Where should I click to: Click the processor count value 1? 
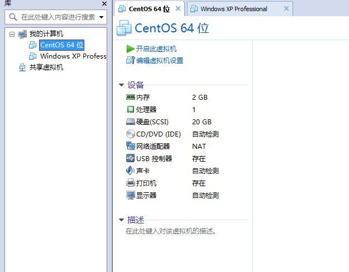pyautogui.click(x=194, y=109)
